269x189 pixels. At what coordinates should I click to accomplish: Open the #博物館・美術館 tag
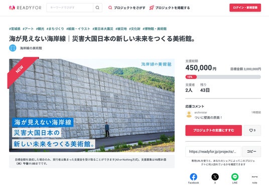155,29
